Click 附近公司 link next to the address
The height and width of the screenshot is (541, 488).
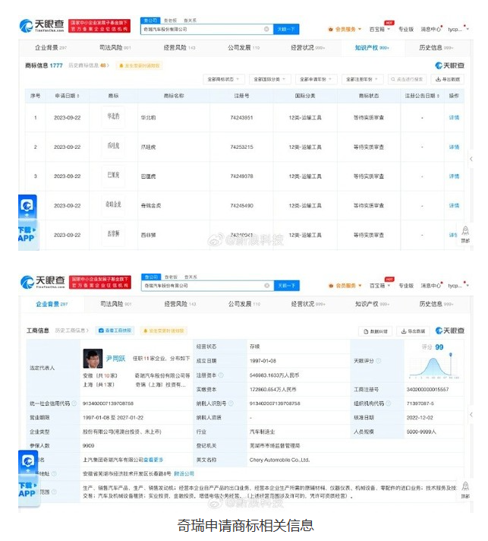pyautogui.click(x=184, y=473)
